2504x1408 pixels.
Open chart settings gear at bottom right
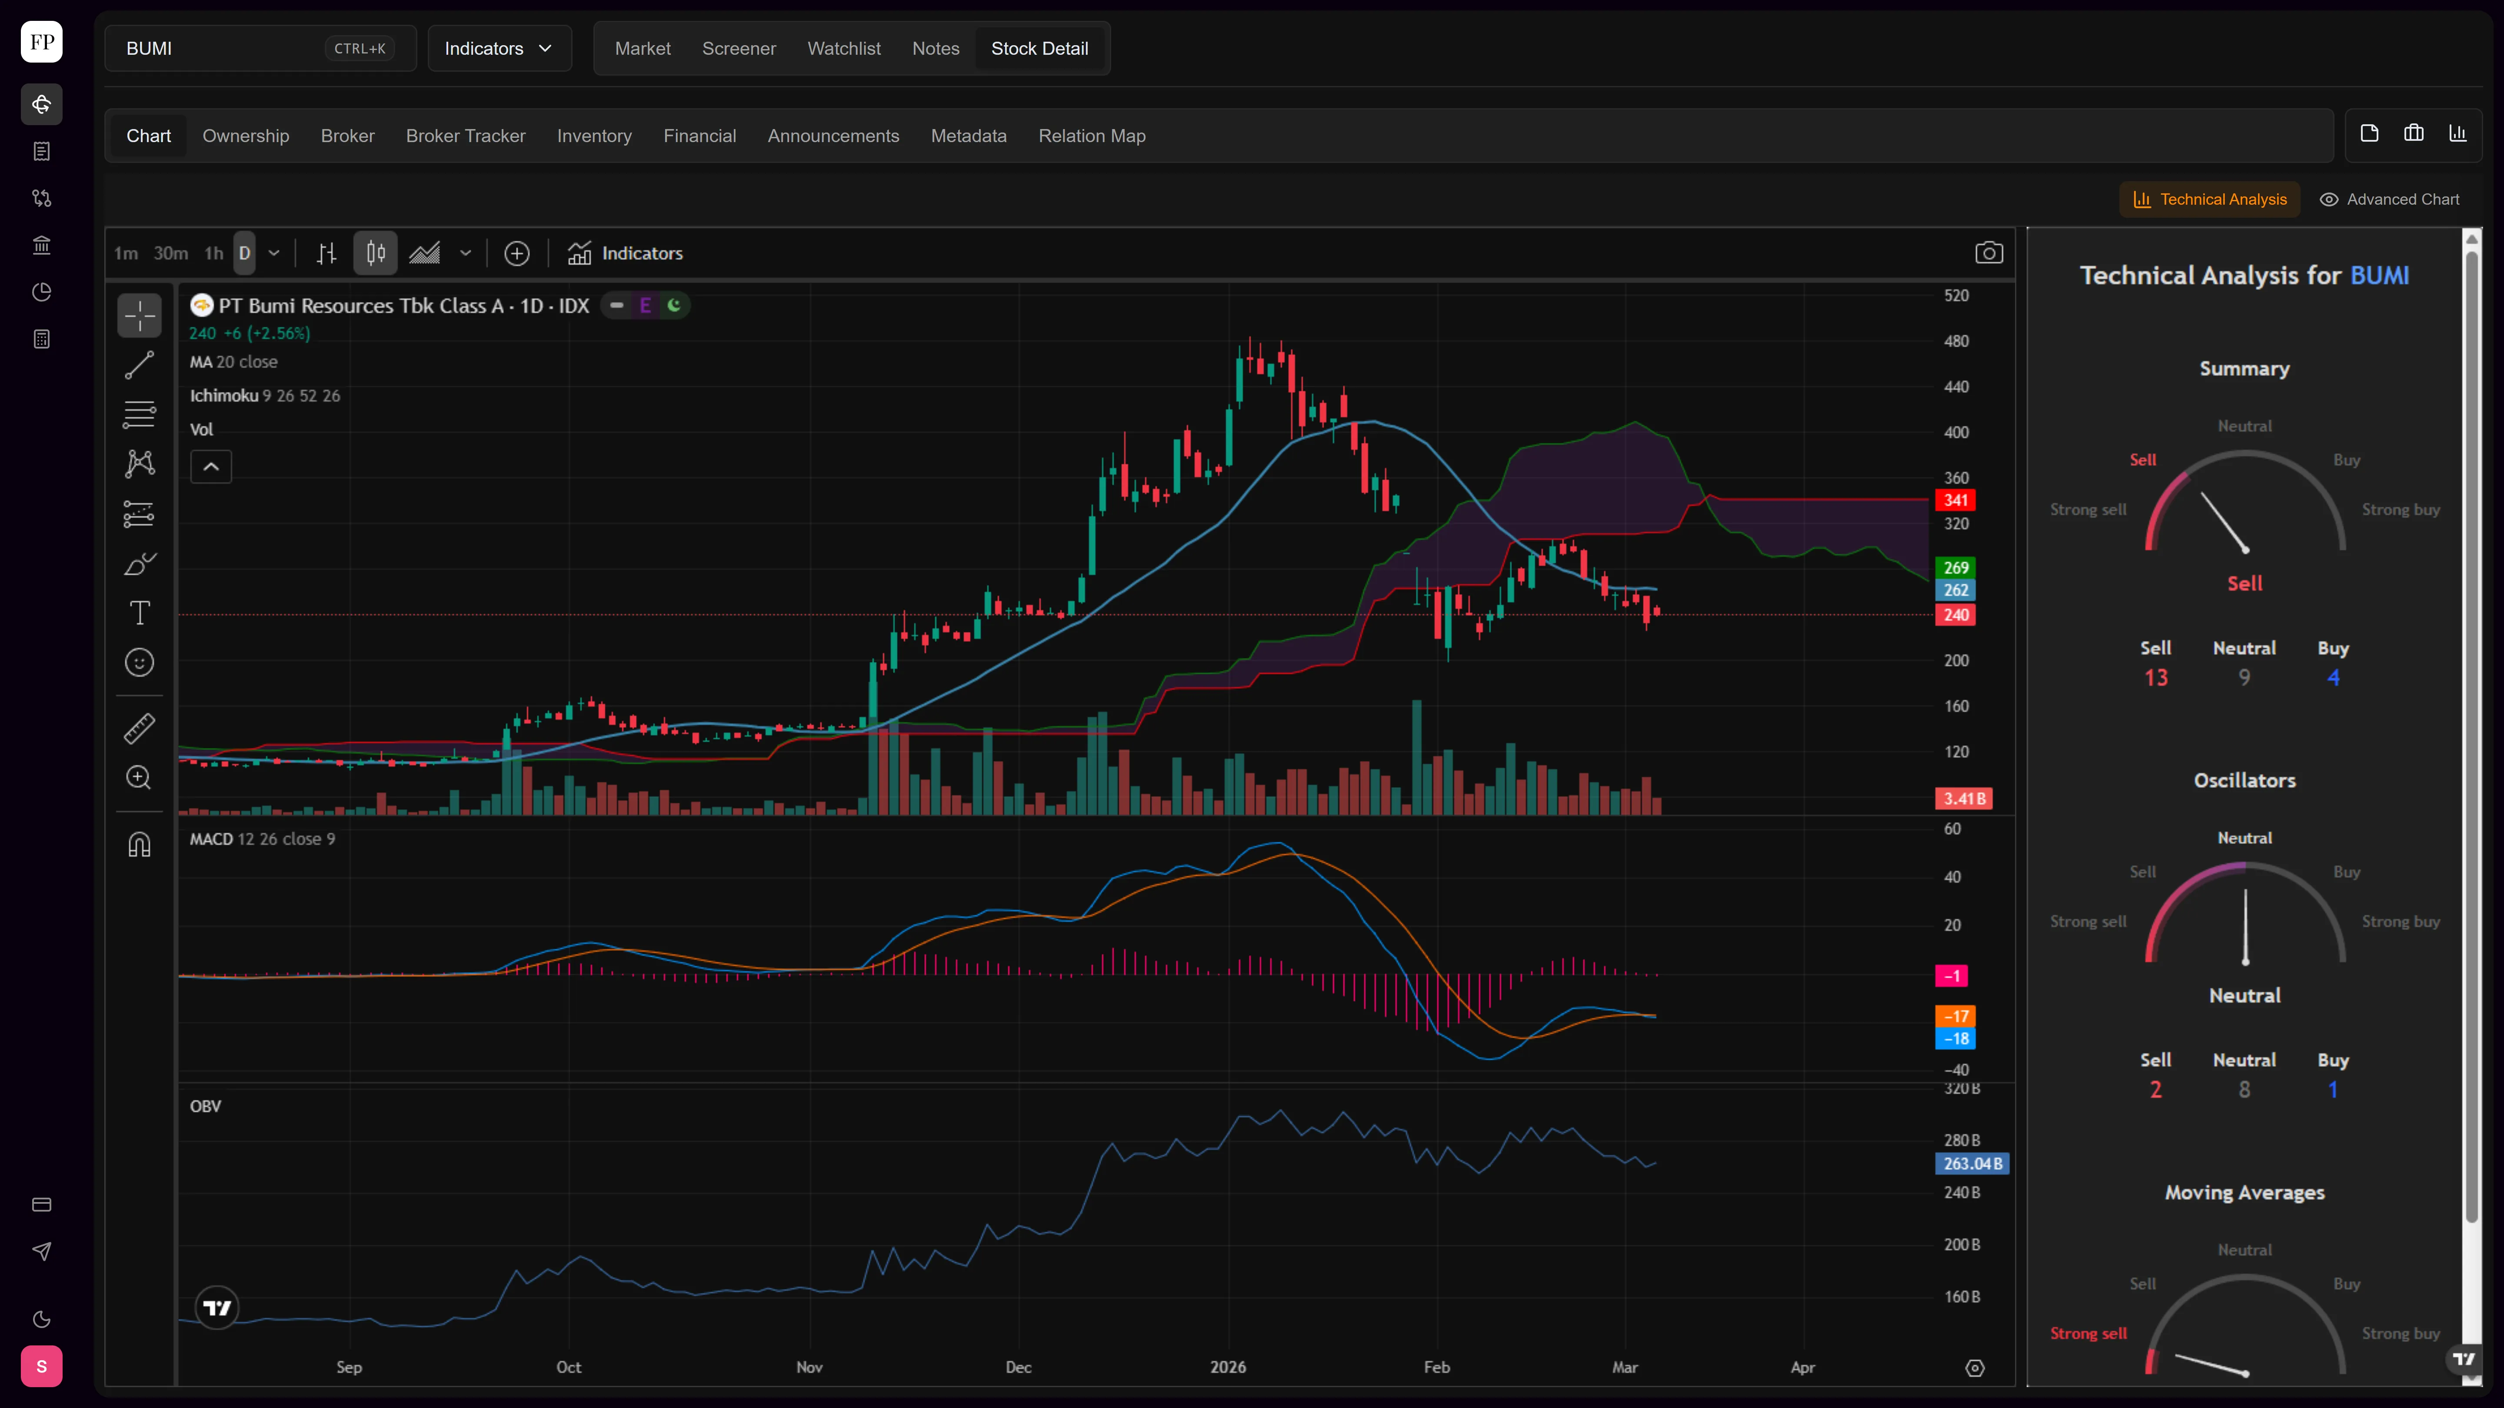pos(1974,1368)
